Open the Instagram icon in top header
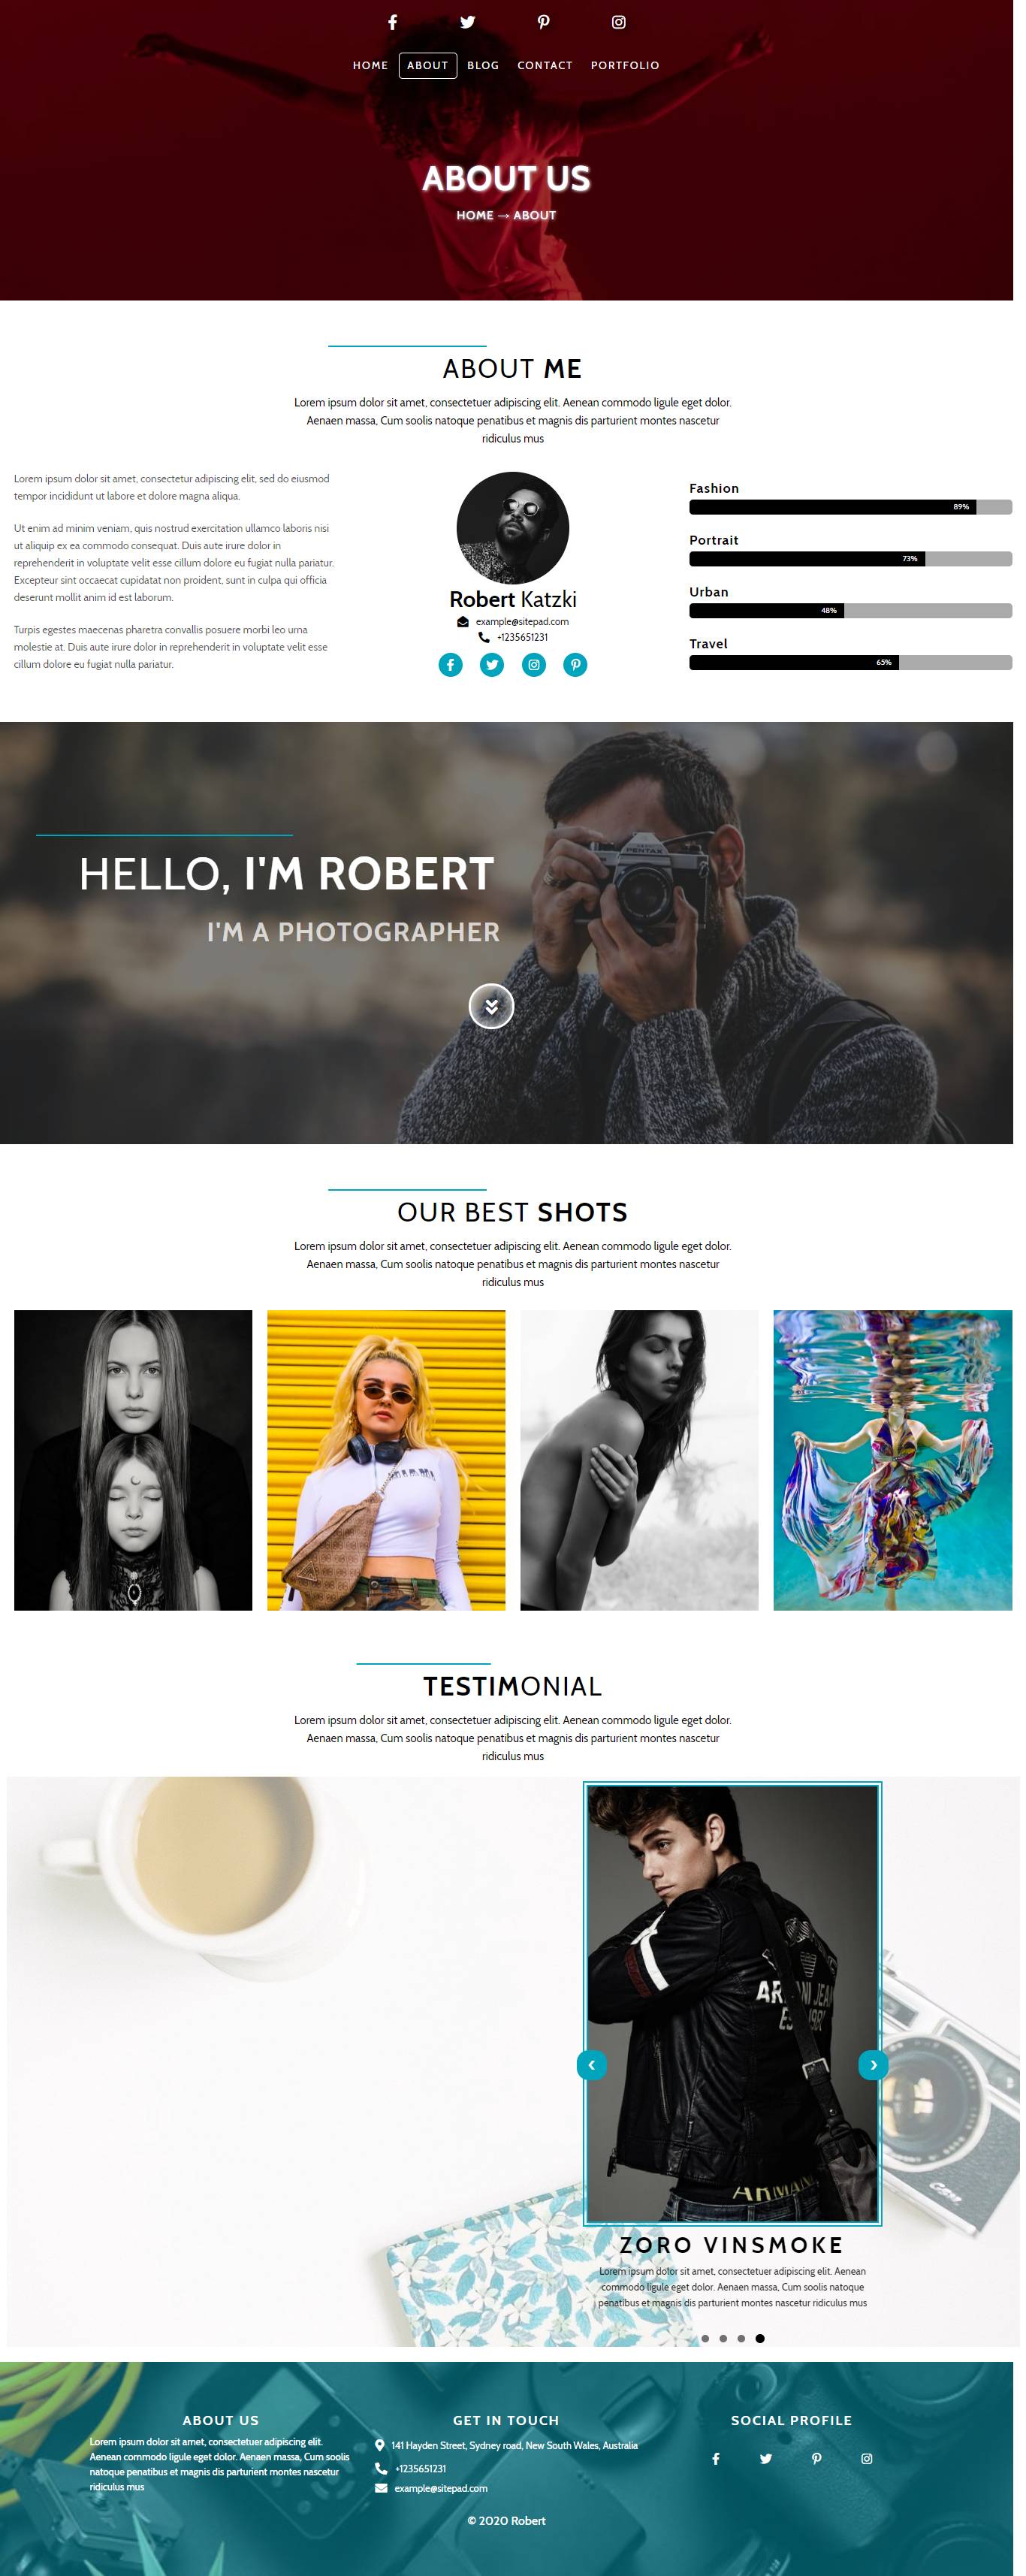The height and width of the screenshot is (2576, 1026). coord(619,22)
